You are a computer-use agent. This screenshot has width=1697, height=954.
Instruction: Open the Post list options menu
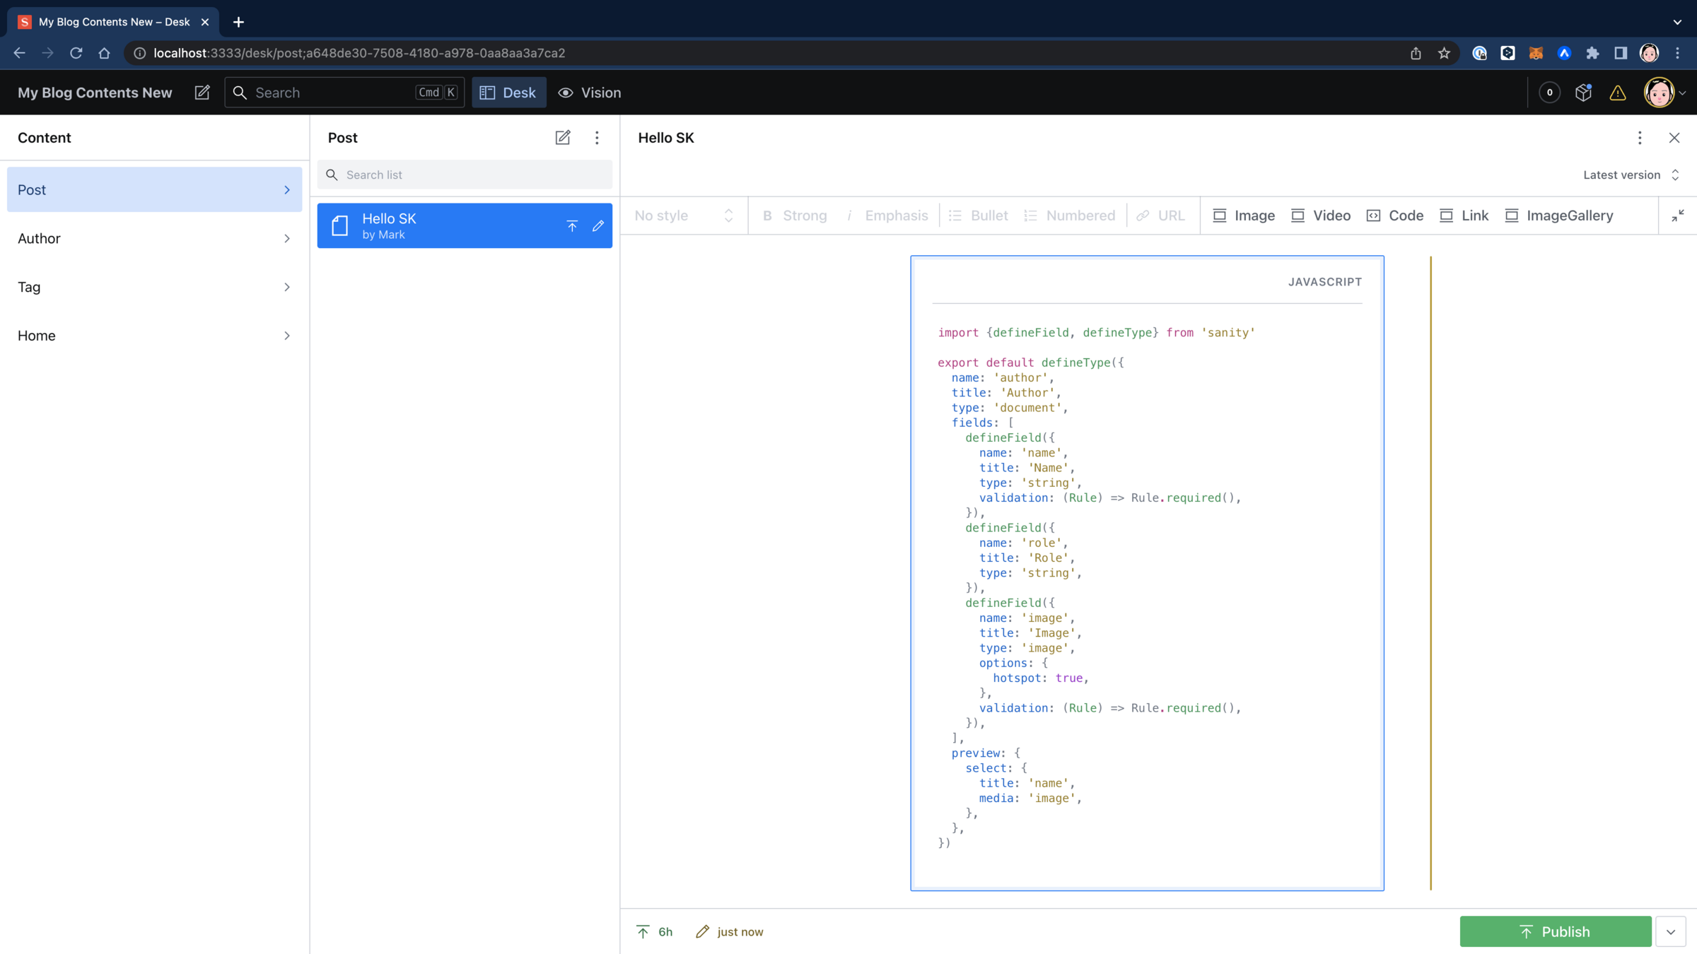(x=597, y=138)
